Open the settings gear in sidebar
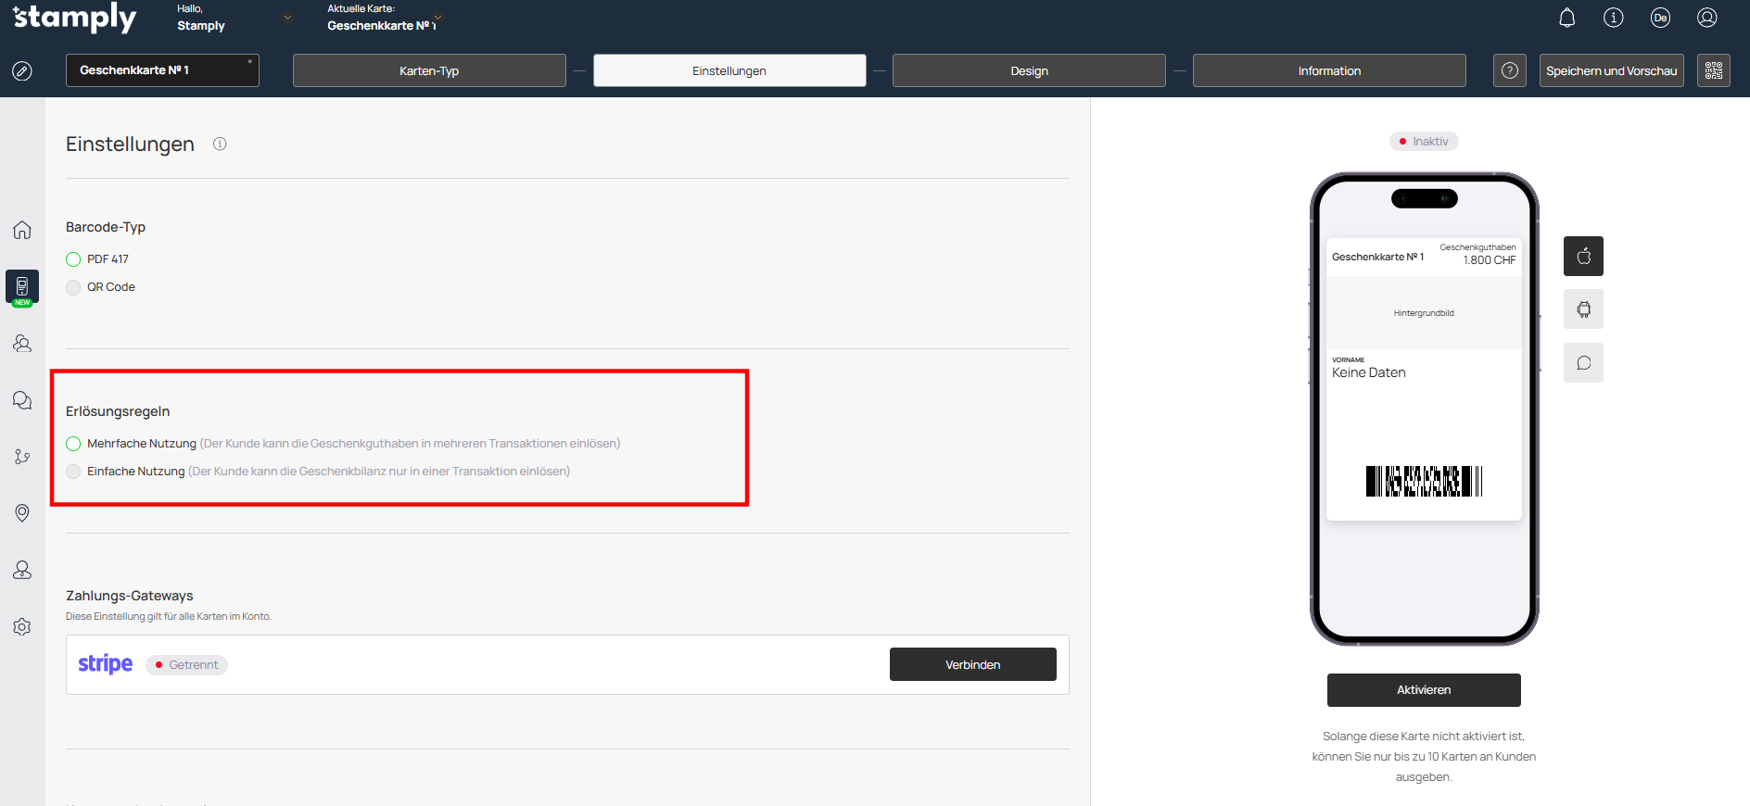 pos(22,627)
